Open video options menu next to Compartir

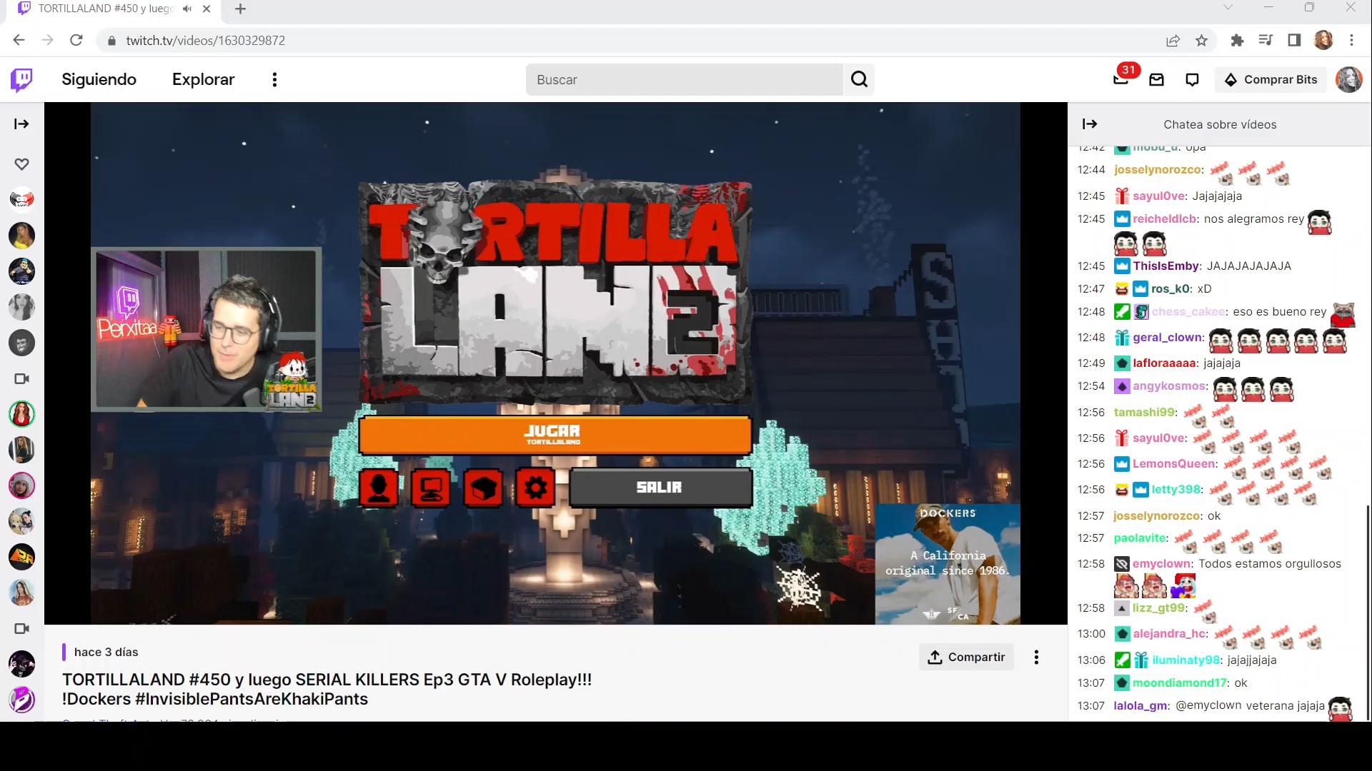(1036, 657)
